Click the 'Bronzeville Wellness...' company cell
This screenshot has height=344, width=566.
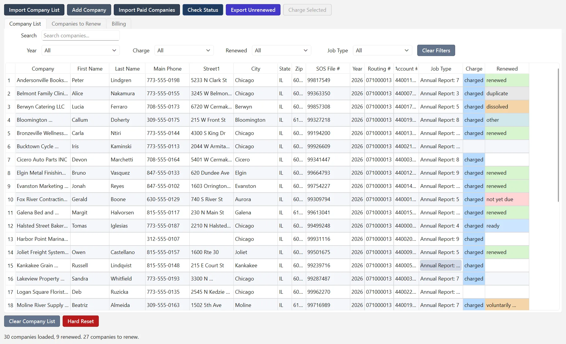[x=43, y=133]
